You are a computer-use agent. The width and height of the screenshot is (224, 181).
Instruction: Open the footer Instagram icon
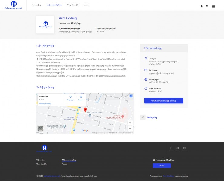tap(177, 148)
